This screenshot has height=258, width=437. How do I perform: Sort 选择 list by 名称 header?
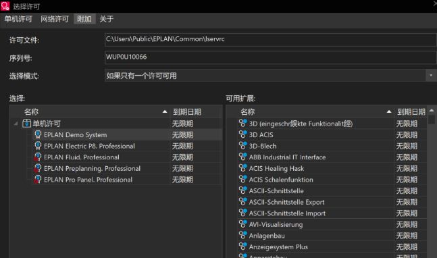point(90,111)
